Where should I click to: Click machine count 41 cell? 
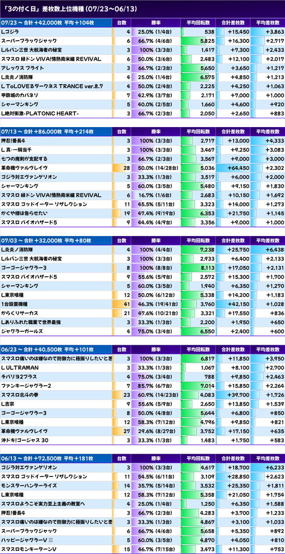click(x=121, y=304)
